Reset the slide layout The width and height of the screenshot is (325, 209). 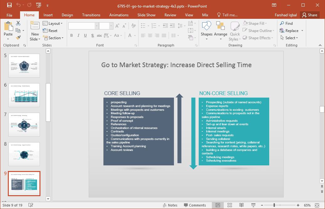pos(50,31)
